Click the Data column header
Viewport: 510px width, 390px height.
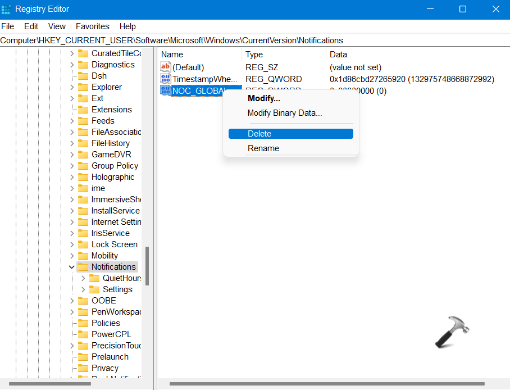click(x=338, y=55)
